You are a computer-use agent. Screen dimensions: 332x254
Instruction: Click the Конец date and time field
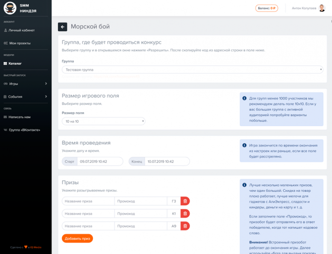(x=166, y=162)
